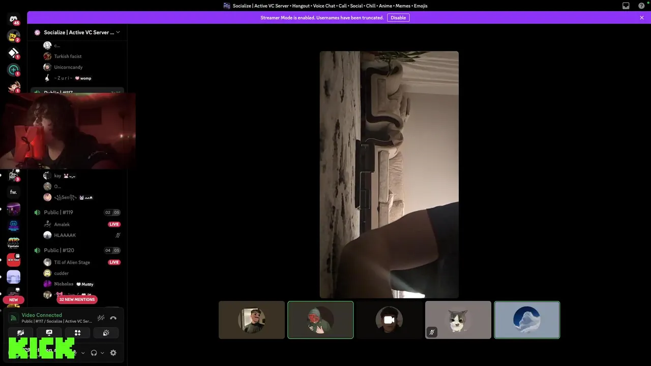Click muted icon beside HLAAAAK
Screen dimensions: 651x366
click(x=118, y=235)
